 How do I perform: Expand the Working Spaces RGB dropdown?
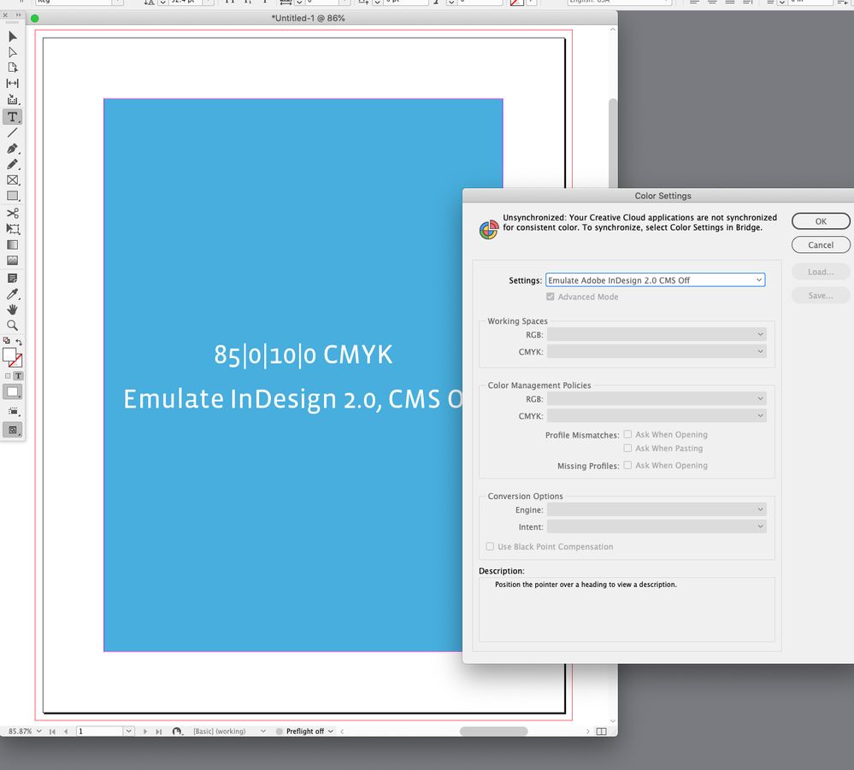657,334
